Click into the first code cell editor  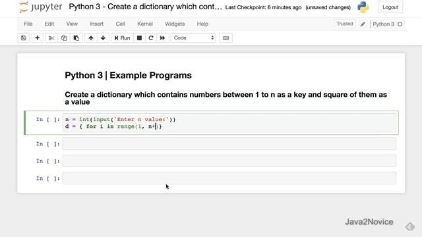tap(229, 123)
